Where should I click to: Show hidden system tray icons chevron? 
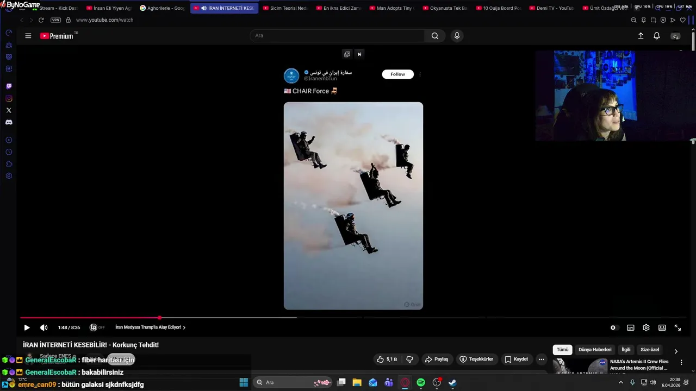pos(621,382)
